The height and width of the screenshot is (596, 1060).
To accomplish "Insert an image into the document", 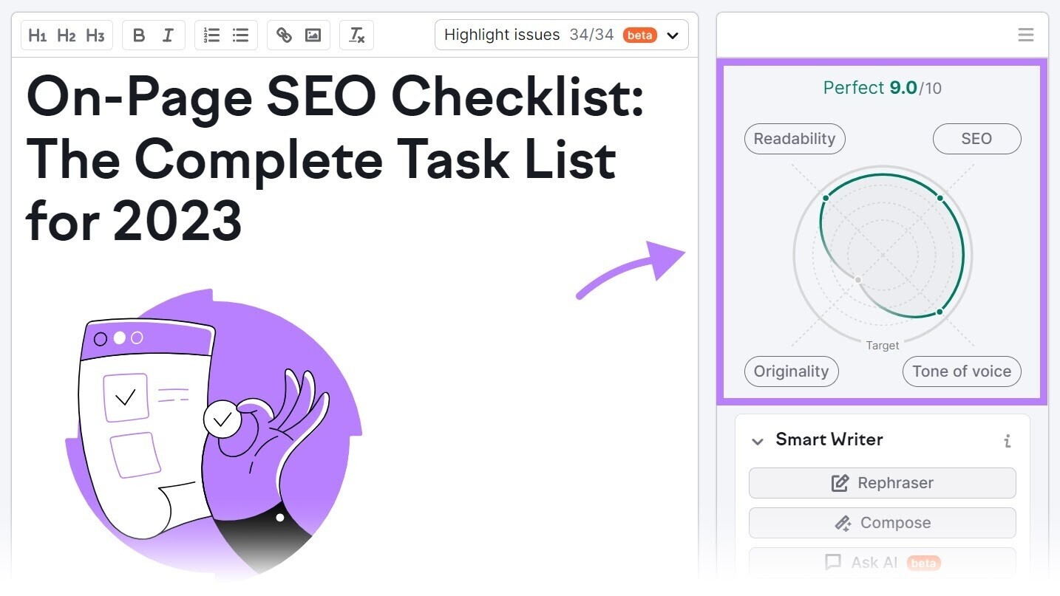I will (x=312, y=35).
